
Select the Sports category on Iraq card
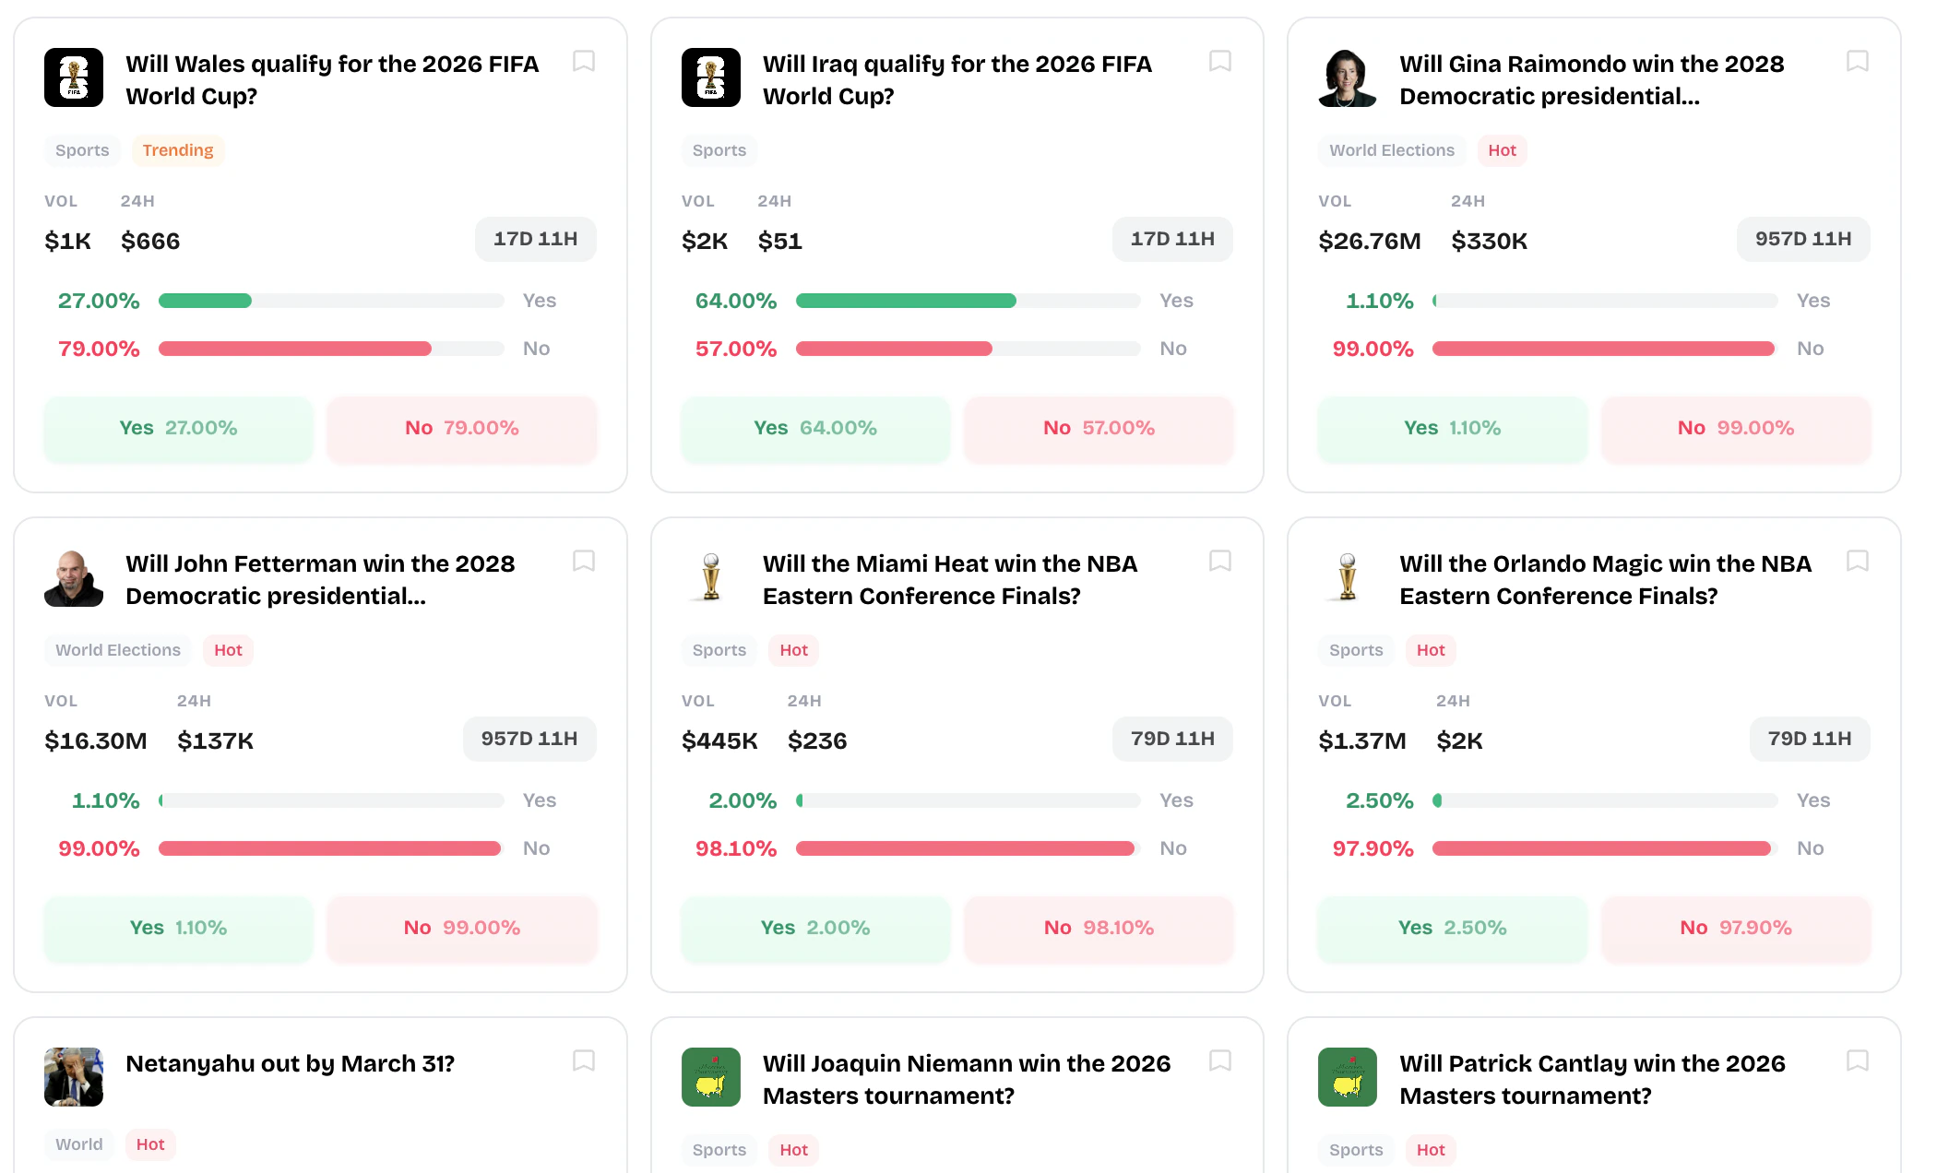click(719, 150)
